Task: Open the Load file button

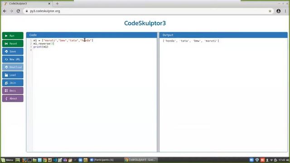Action: point(13,75)
